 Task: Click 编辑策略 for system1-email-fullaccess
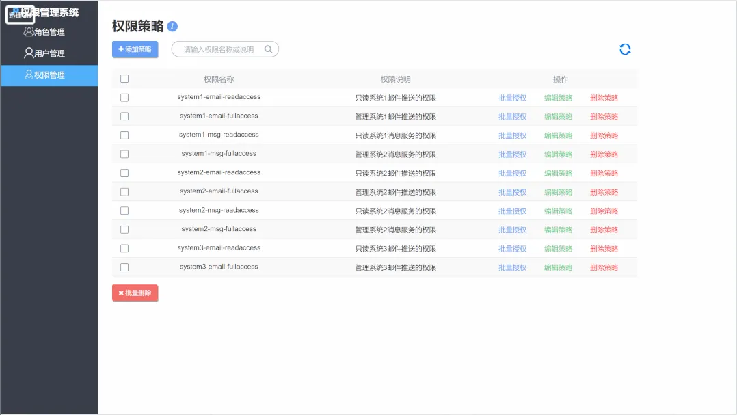point(559,116)
